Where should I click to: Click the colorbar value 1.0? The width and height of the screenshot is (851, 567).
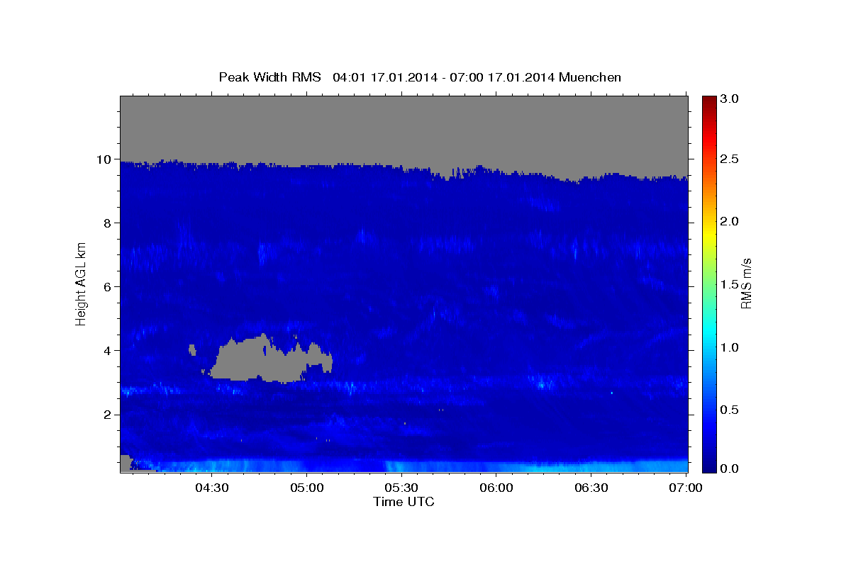(x=730, y=347)
